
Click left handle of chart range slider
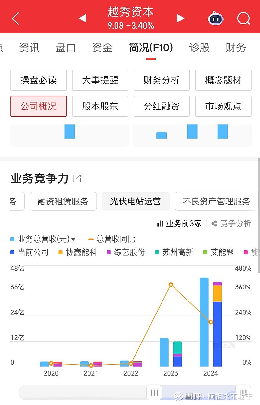pyautogui.click(x=154, y=392)
